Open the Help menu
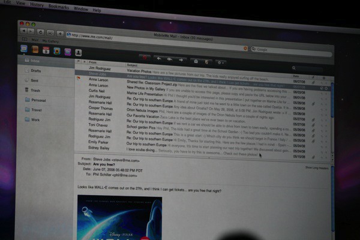The width and height of the screenshot is (360, 240). point(97,10)
